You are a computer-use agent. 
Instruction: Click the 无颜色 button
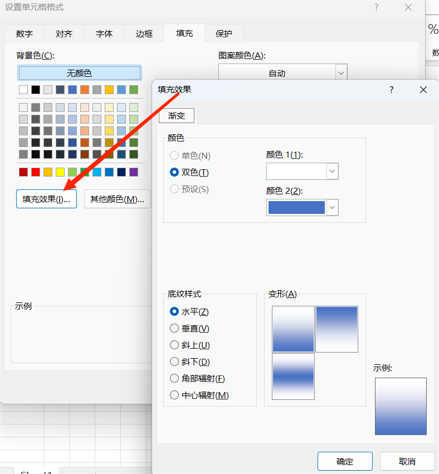[x=80, y=73]
